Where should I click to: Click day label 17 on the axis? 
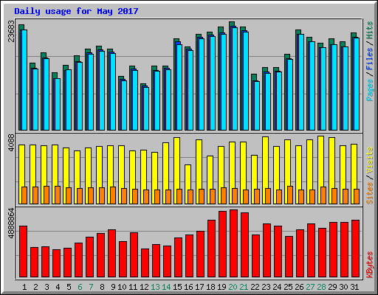click(x=199, y=287)
